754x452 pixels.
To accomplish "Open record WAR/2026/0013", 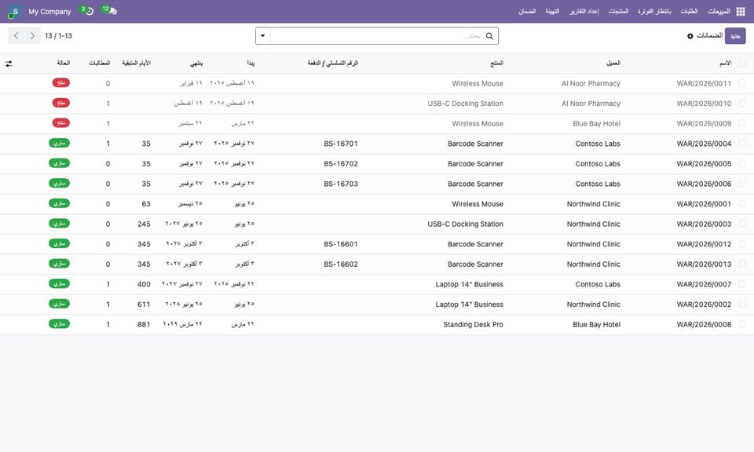I will tap(704, 264).
